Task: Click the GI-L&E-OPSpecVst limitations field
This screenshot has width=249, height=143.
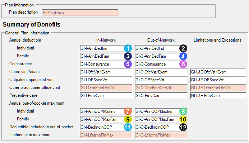Action: 218,80
